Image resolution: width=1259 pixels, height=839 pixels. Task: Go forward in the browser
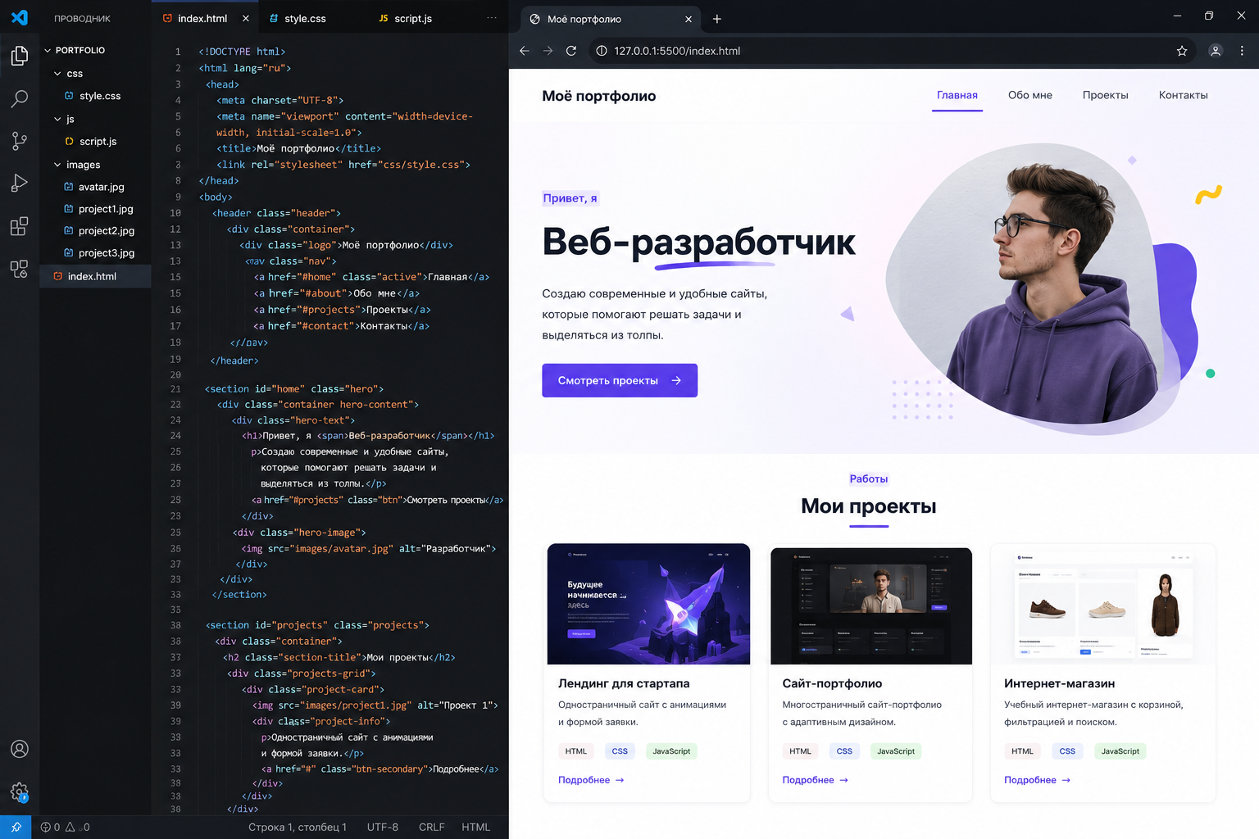tap(548, 51)
